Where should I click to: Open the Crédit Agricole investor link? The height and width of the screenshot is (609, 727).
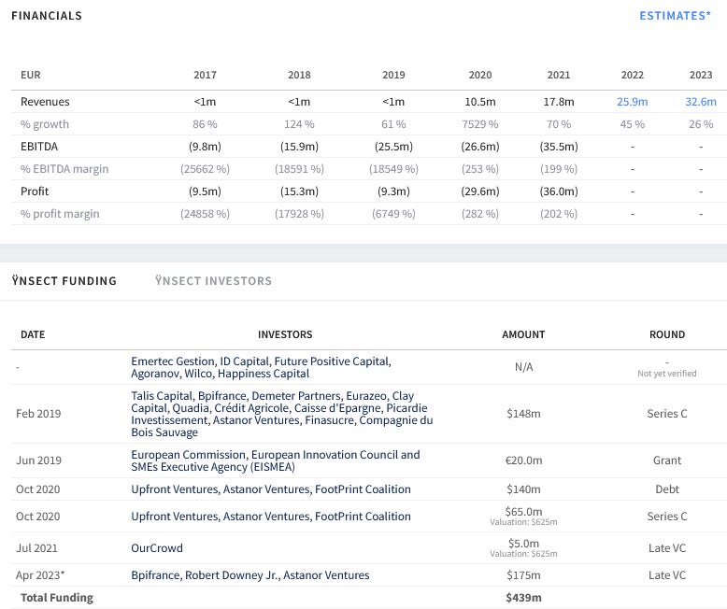click(251, 408)
